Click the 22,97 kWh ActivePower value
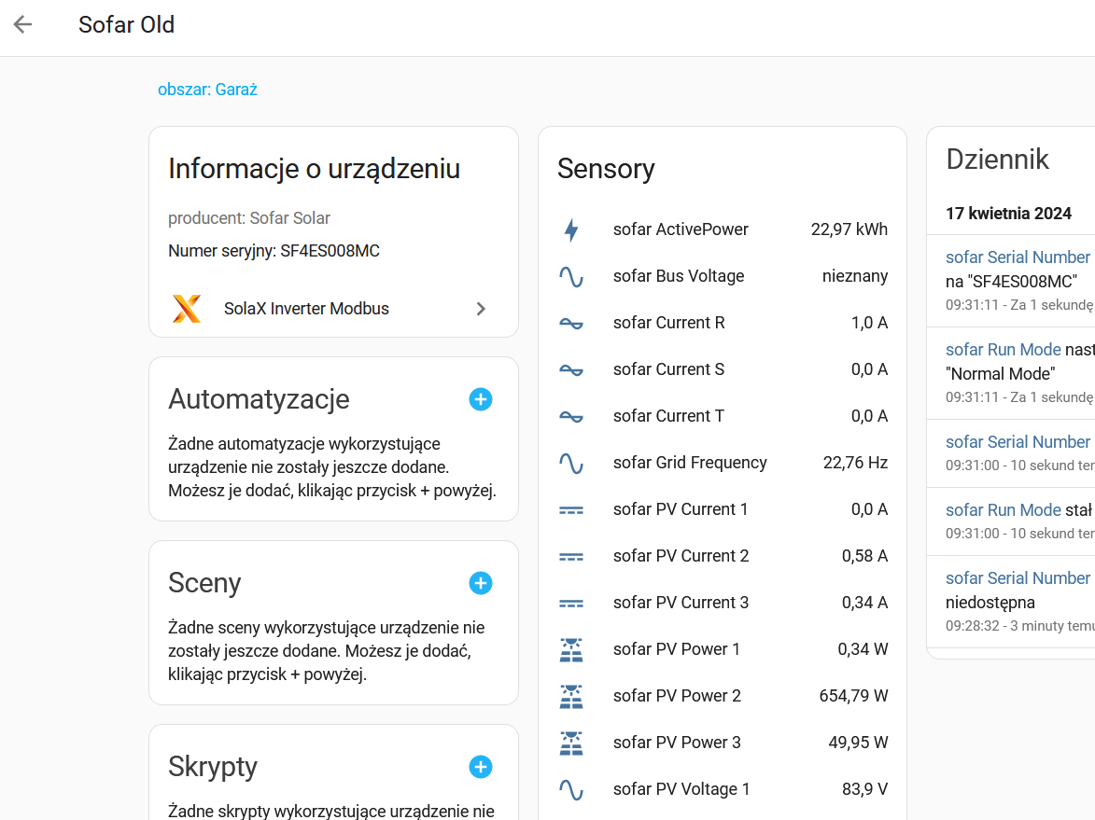Screen dimensions: 1095x820 [x=849, y=229]
